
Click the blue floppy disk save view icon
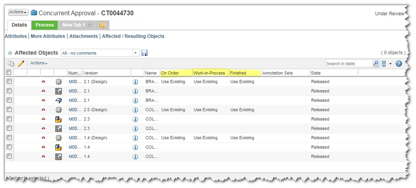[144, 53]
